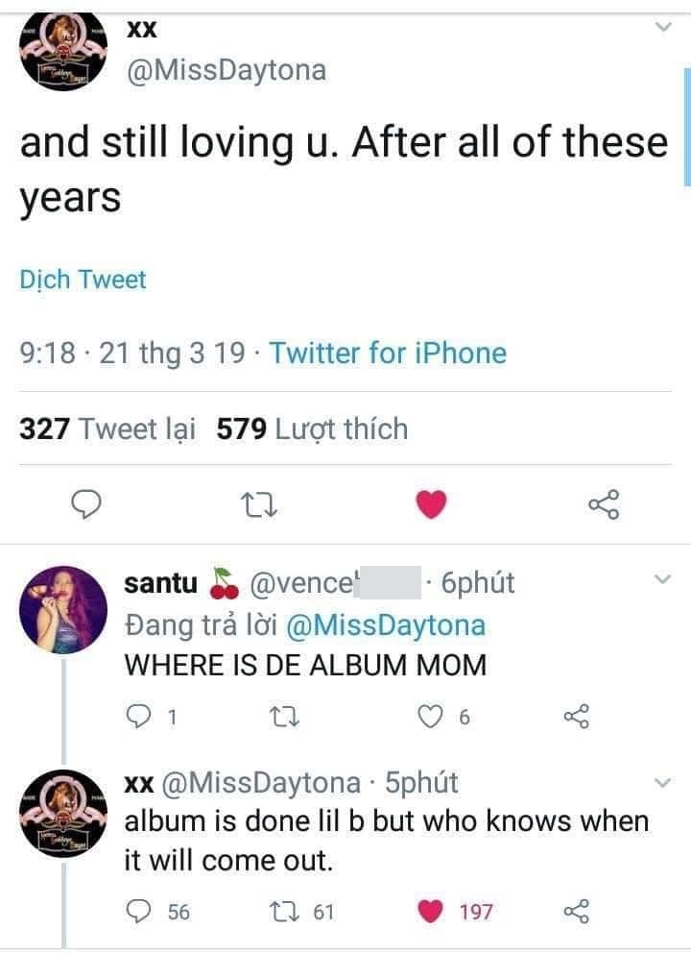
Task: Share santu's reply
Action: click(x=576, y=716)
